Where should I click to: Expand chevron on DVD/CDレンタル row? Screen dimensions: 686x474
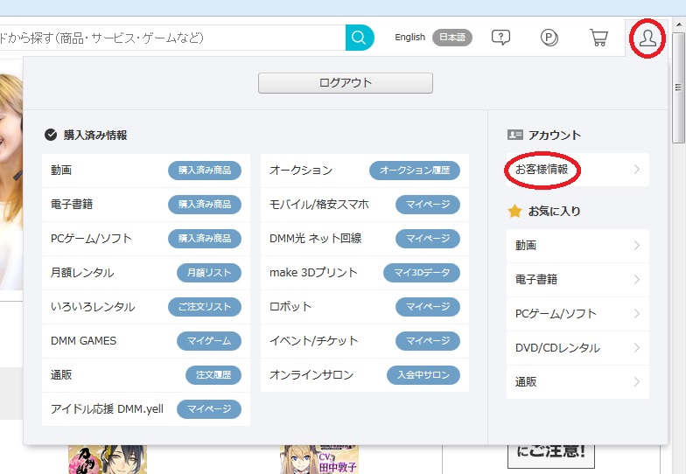(x=637, y=348)
